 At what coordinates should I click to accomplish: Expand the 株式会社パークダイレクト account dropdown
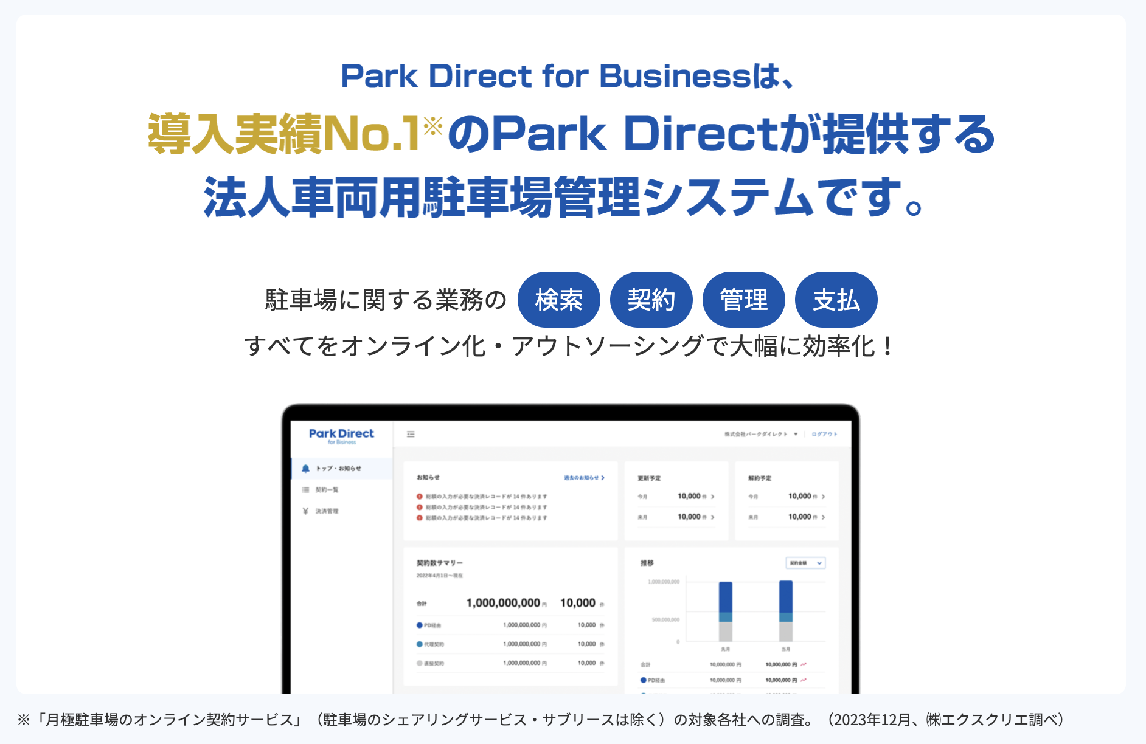point(760,434)
